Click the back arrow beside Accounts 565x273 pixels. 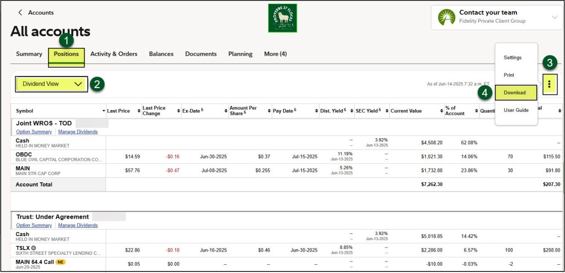tap(20, 12)
